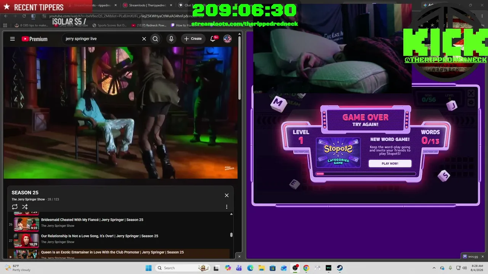
Task: Click the taskbar Search box
Action: 182,268
